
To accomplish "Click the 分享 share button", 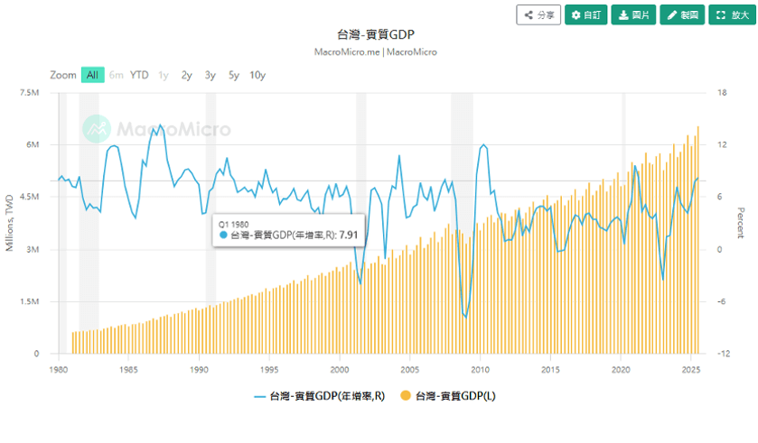I will (538, 15).
